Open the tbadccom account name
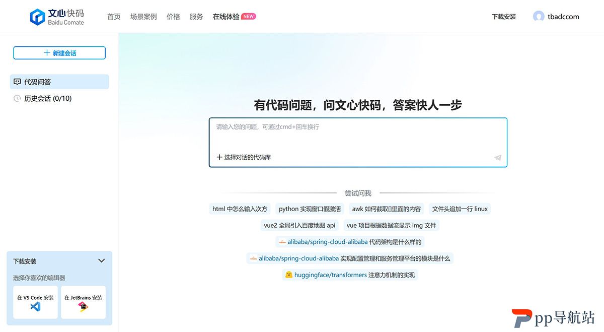 click(563, 17)
